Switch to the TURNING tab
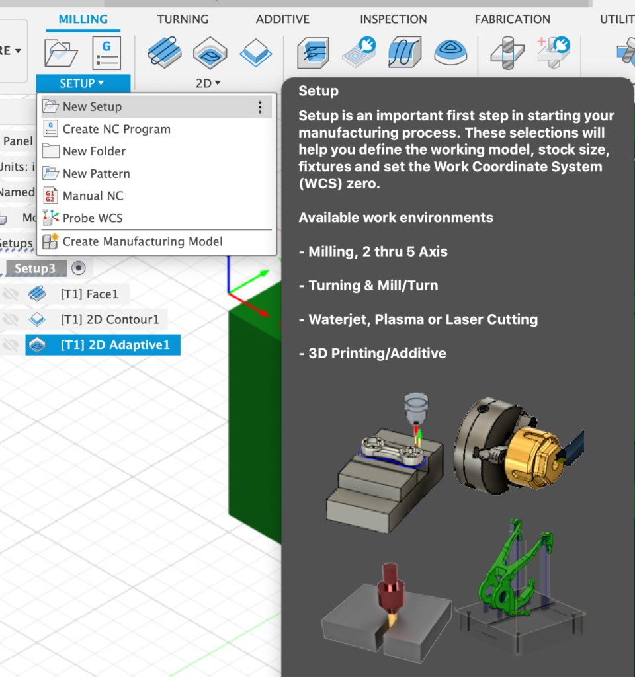Screen dimensions: 635x677 pyautogui.click(x=183, y=19)
